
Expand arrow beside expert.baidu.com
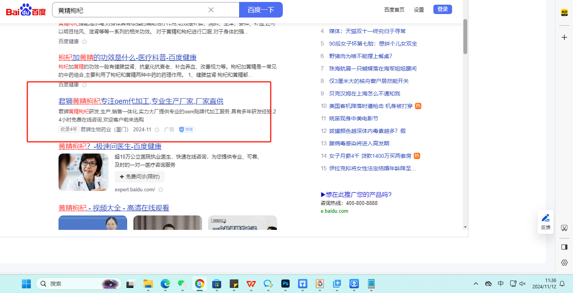pos(160,190)
